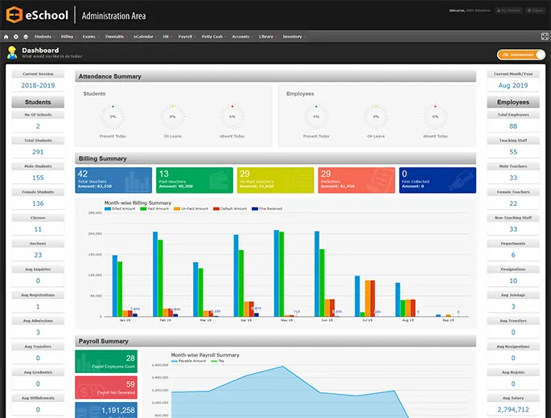Open the Accounts dropdown menu
This screenshot has height=418, width=551.
(x=242, y=36)
